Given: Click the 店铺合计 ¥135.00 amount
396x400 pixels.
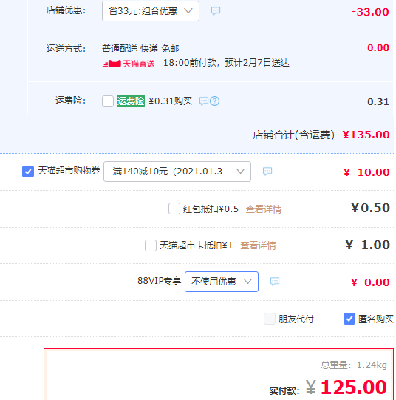Looking at the screenshot, I should point(366,135).
